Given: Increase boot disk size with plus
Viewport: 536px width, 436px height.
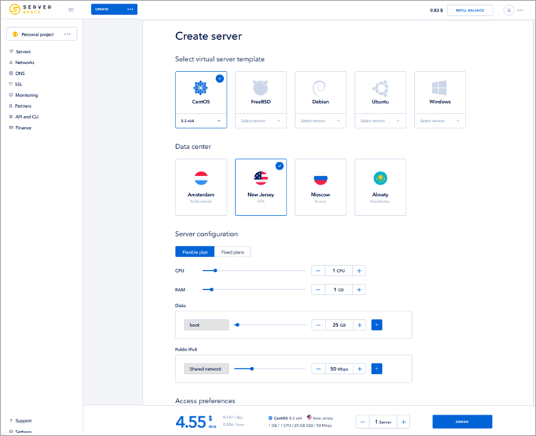Looking at the screenshot, I should click(359, 325).
